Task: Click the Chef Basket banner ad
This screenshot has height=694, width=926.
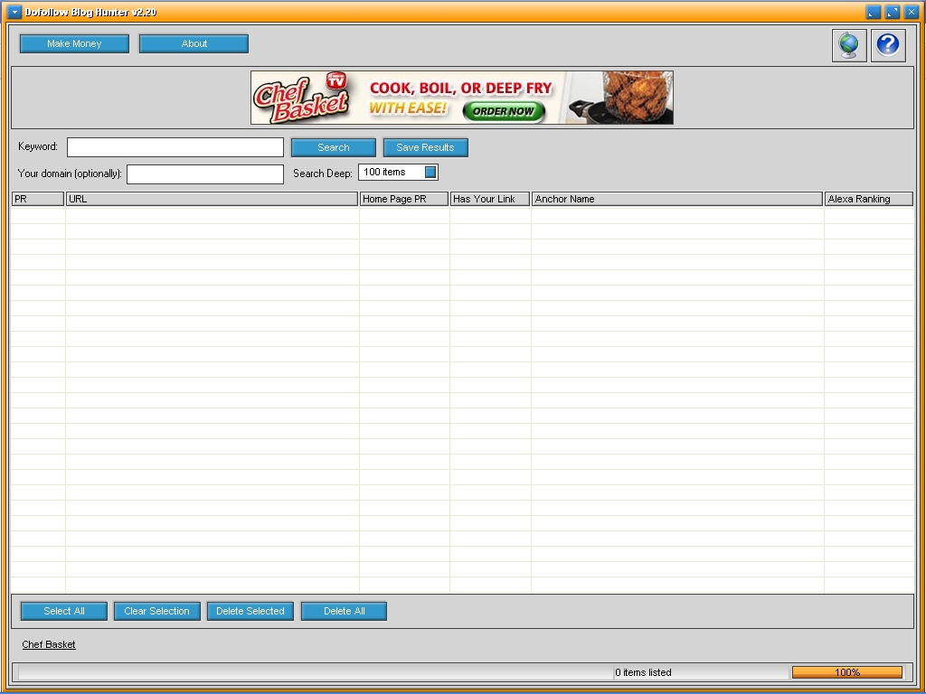Action: tap(462, 98)
